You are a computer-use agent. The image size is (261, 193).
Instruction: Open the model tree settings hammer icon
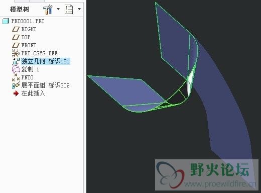pos(48,9)
